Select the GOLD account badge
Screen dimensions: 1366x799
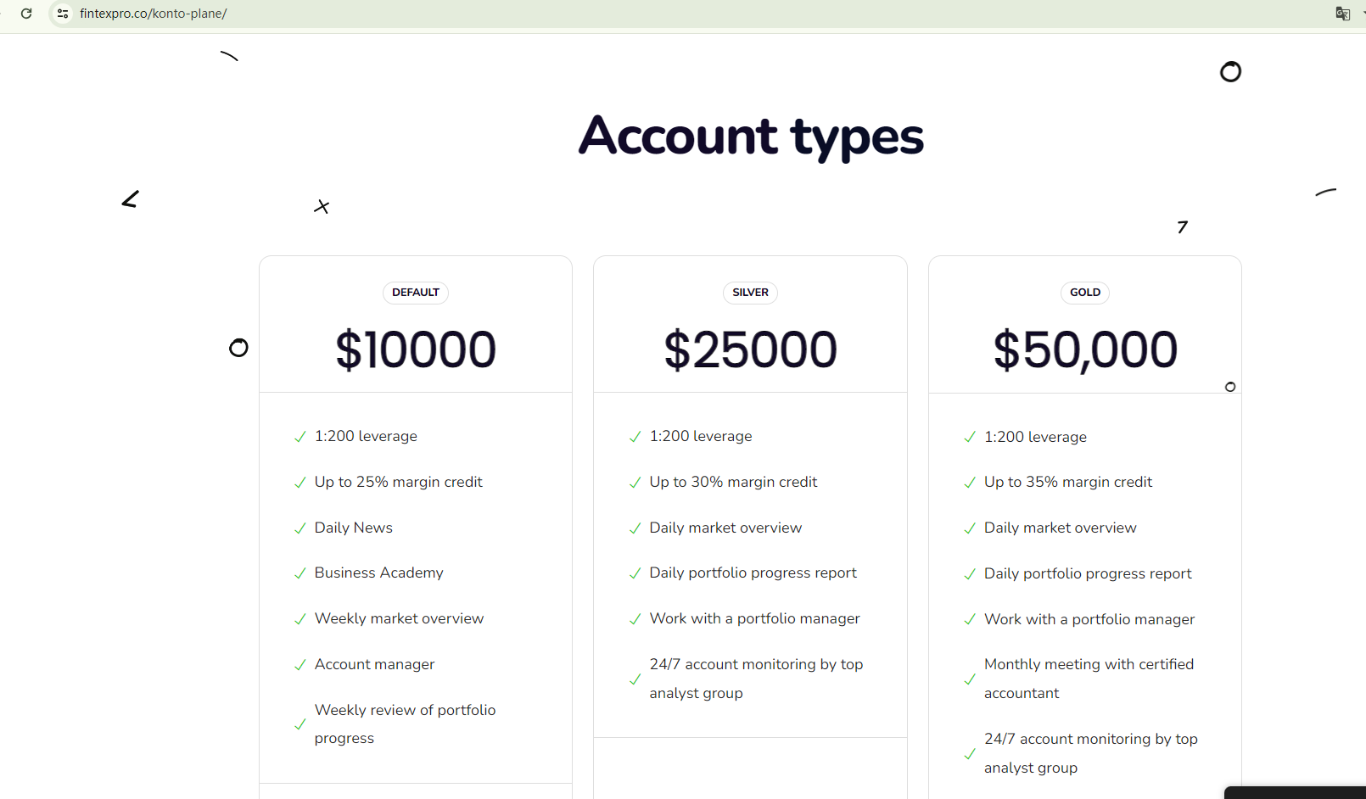(x=1085, y=293)
